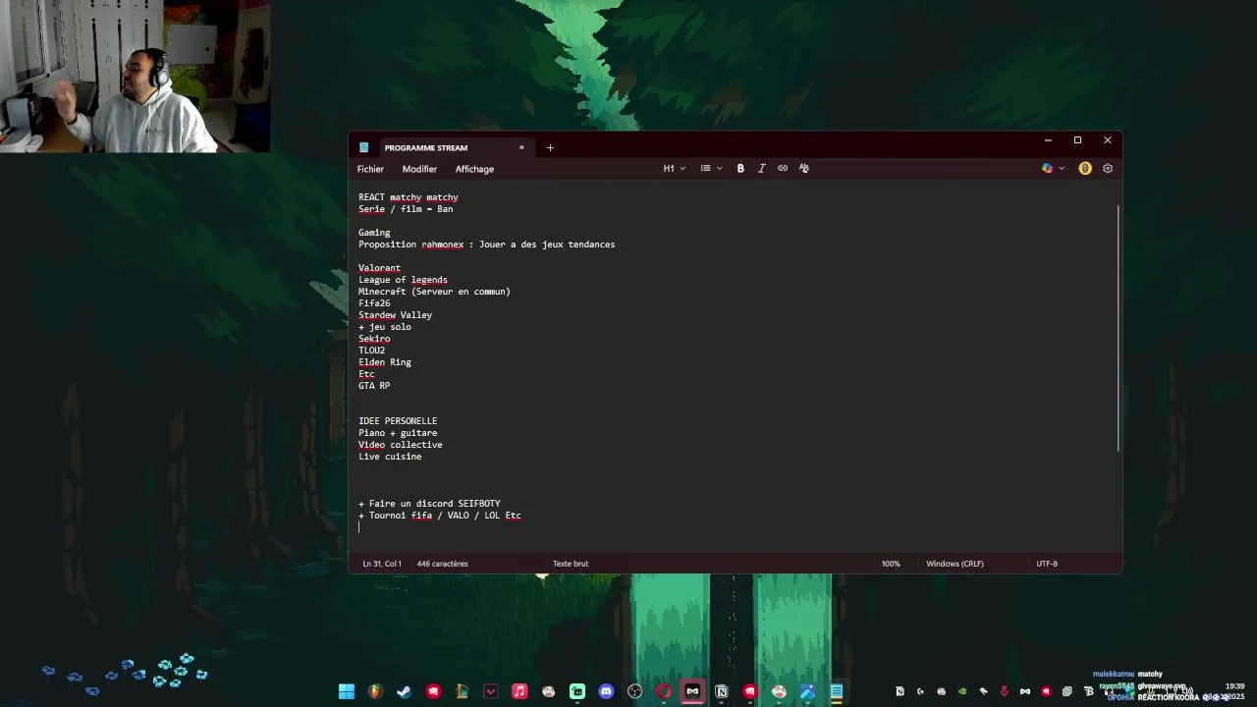This screenshot has width=1257, height=707.
Task: Open the Notepad account profile avatar
Action: [x=1085, y=168]
